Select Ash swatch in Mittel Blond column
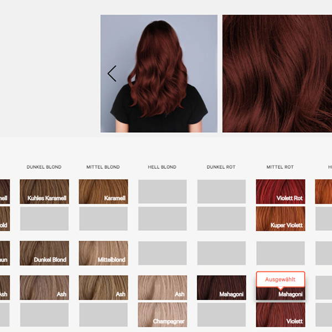 click(x=103, y=288)
